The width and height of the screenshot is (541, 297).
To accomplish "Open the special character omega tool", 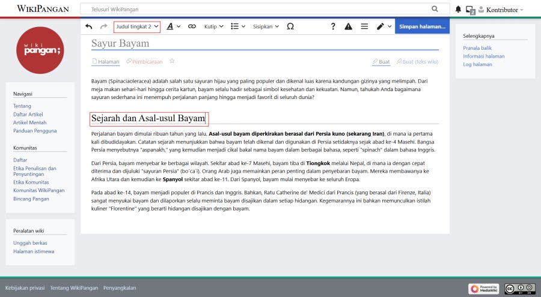I will tap(290, 26).
